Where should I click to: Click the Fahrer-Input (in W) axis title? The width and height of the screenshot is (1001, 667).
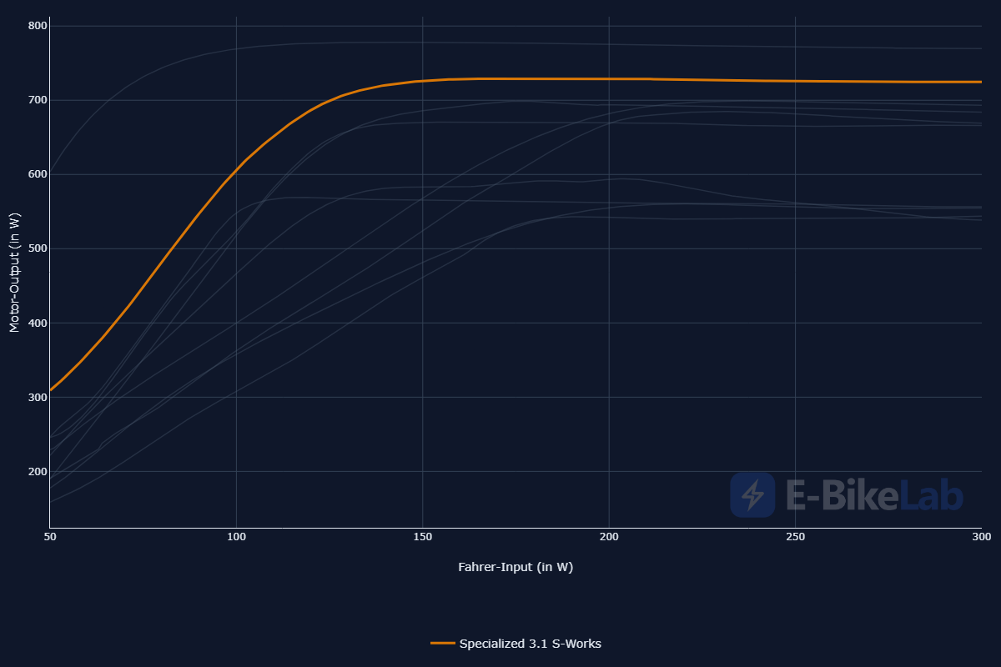[x=516, y=567]
